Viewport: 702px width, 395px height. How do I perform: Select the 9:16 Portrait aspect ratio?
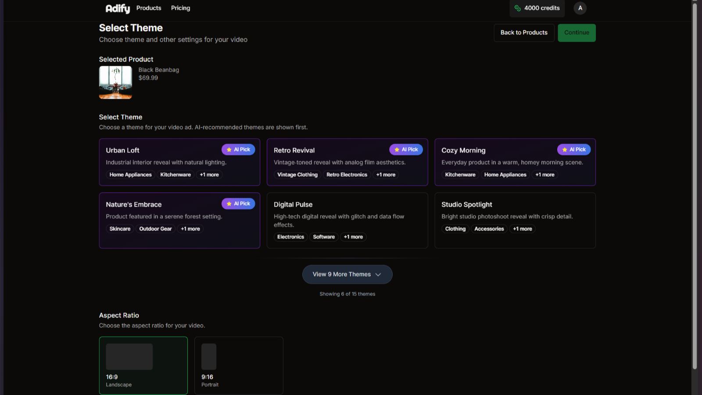(239, 365)
